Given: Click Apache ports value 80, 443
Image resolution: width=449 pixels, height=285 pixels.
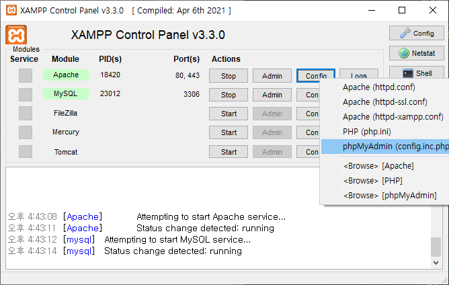Looking at the screenshot, I should click(188, 75).
